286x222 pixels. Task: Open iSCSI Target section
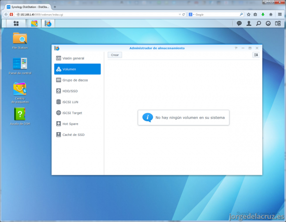77,113
